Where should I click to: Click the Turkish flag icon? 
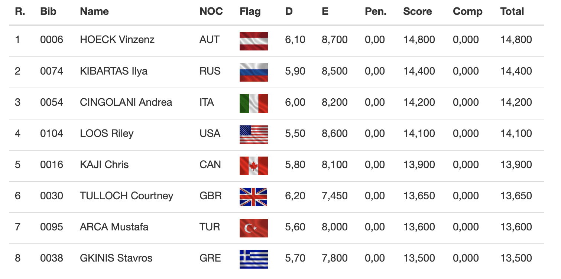pyautogui.click(x=254, y=228)
